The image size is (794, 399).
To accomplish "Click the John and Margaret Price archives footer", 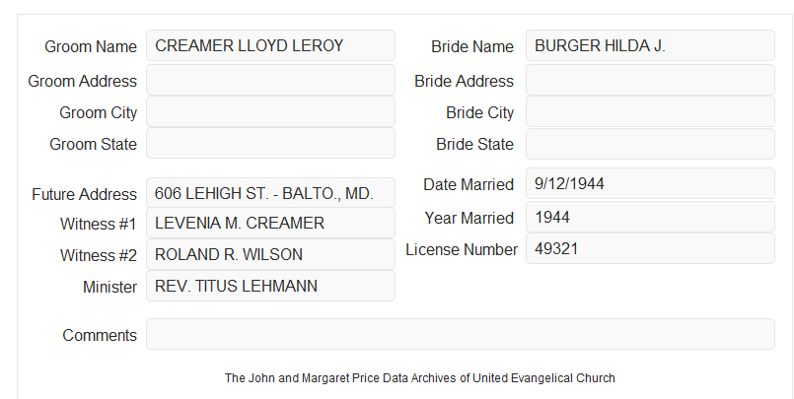I will tap(420, 378).
